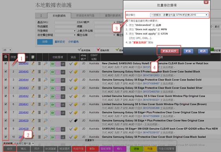
Task: Click the 同步 button in the bottom bar
Action: tap(37, 148)
